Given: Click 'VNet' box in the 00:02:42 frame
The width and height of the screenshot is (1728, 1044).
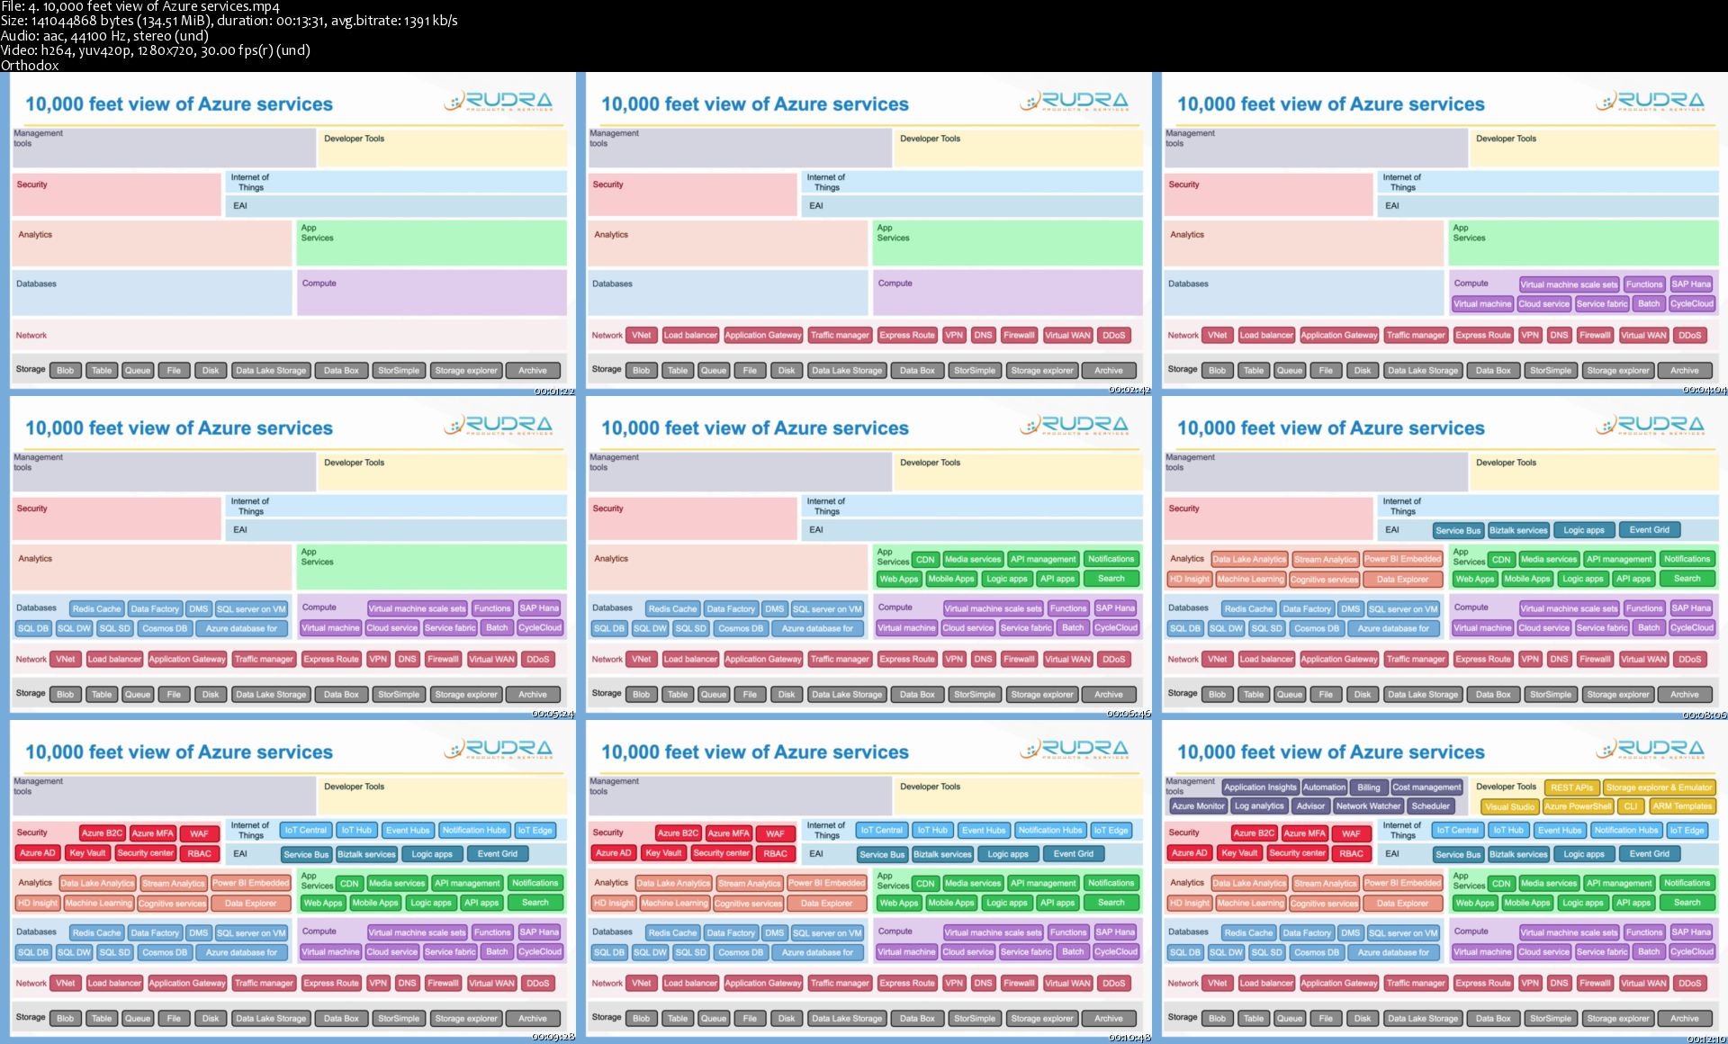Looking at the screenshot, I should pyautogui.click(x=642, y=335).
